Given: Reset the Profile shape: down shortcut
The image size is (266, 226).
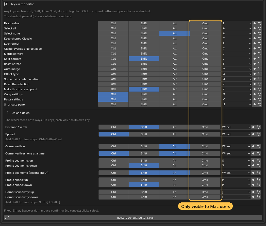Looking at the screenshot, I should (258, 185).
